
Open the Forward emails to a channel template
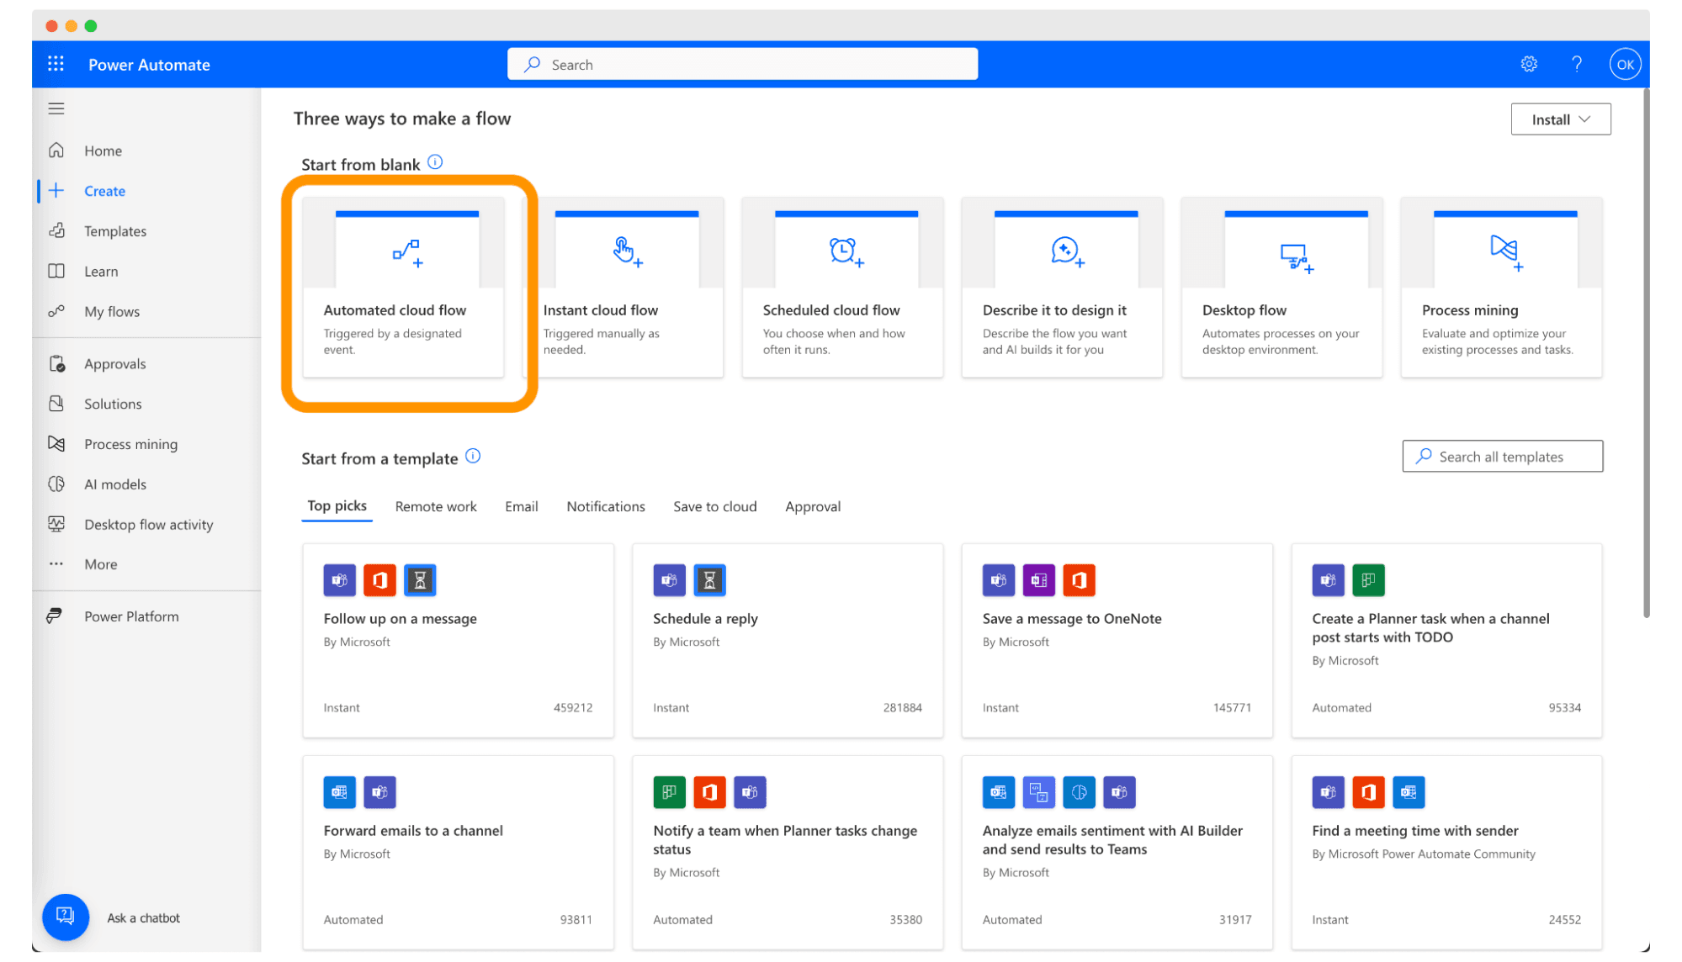(x=458, y=853)
